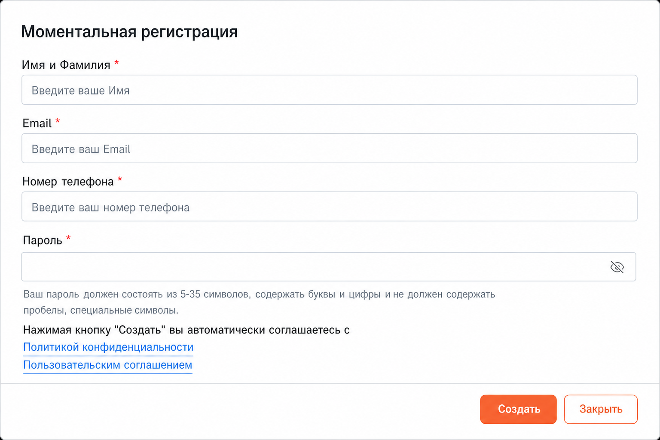Focus the 'Введите ваше Имя' input field

click(329, 90)
